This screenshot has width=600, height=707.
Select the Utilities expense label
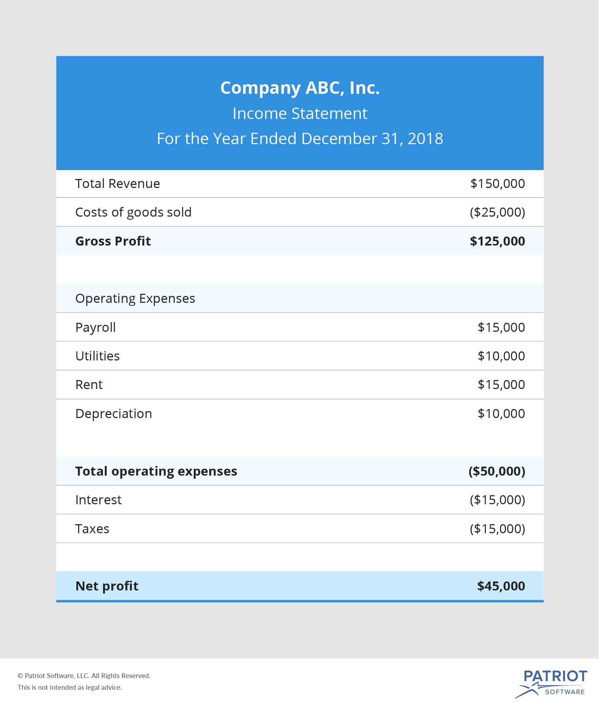click(98, 356)
